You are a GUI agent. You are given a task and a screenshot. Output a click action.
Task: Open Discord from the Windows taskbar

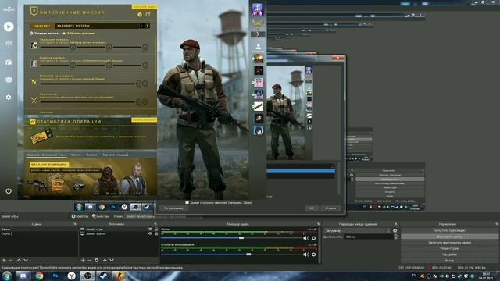coord(23,276)
